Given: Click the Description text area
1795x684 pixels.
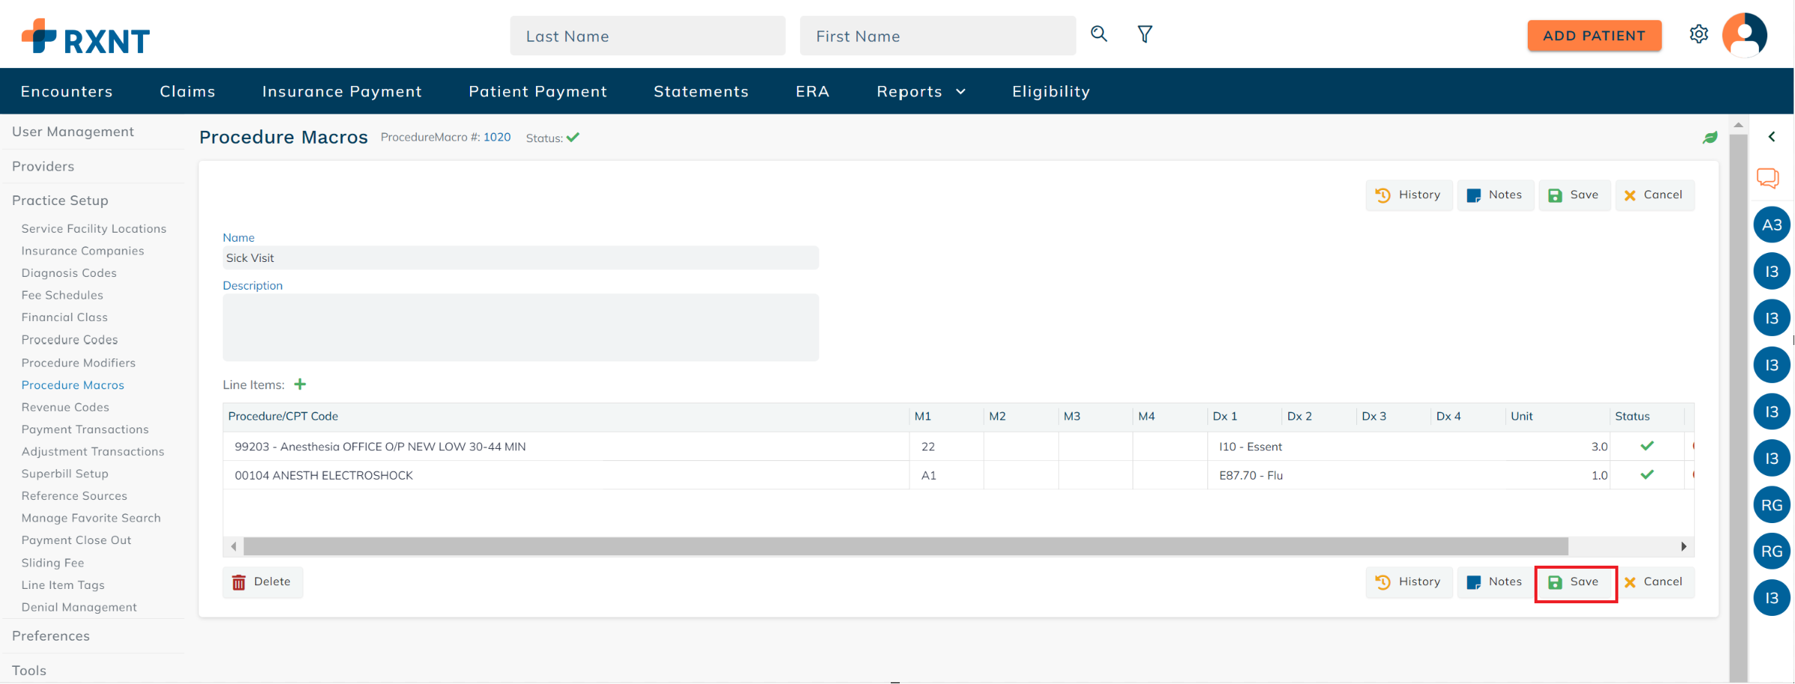Looking at the screenshot, I should click(x=520, y=328).
